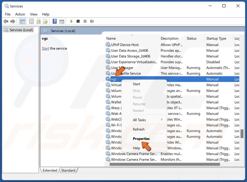Screen dimensions: 247x182
Task: Click the toolbar Properties sheet icon
Action: tap(31, 21)
